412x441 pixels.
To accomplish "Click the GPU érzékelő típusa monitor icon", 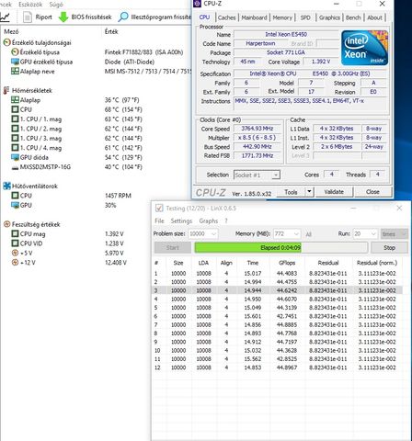I will coord(15,62).
